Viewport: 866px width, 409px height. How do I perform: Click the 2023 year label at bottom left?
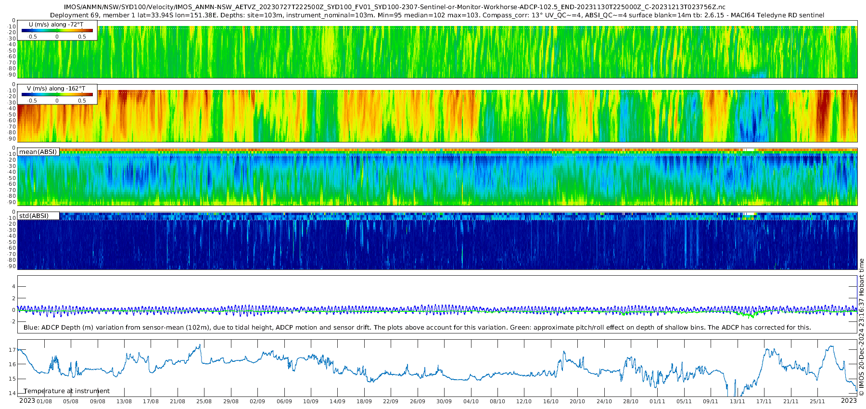point(27,401)
